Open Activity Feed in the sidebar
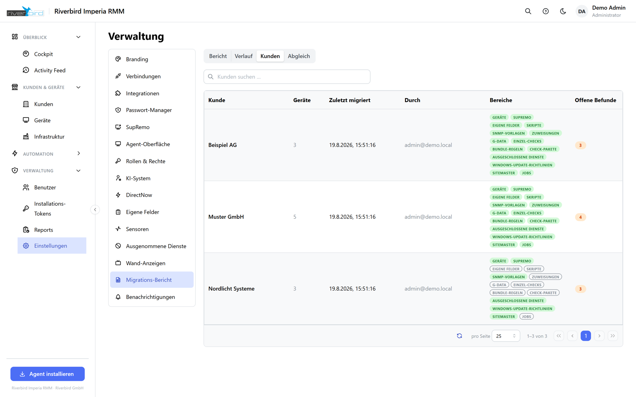The image size is (636, 397). [x=52, y=70]
